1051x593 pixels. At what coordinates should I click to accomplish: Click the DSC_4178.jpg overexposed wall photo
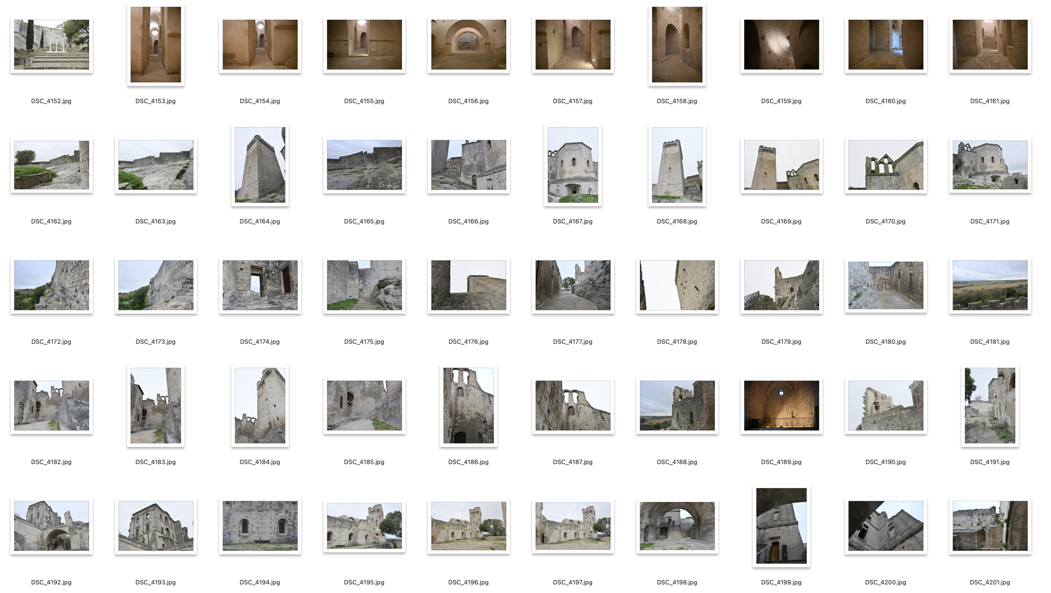677,285
